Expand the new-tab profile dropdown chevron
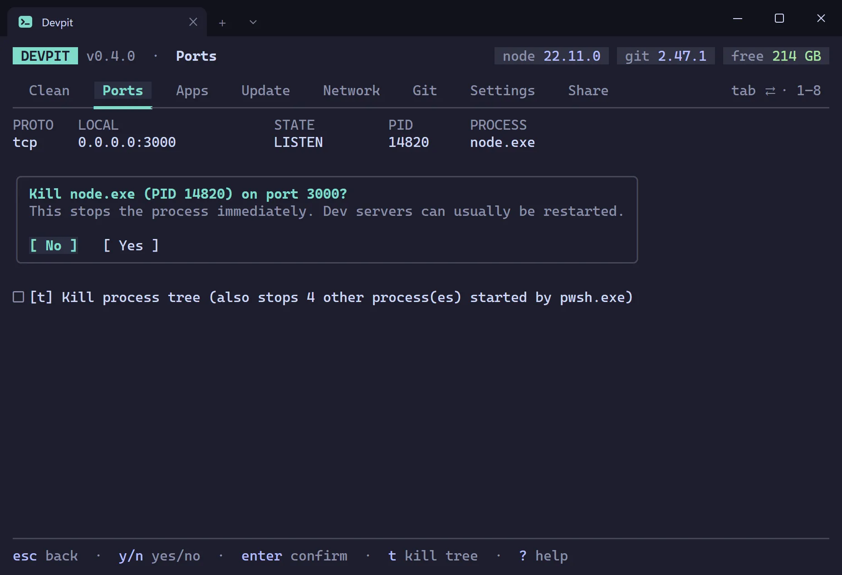 pos(253,22)
